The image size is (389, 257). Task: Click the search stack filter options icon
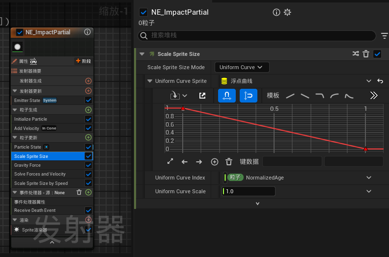click(385, 36)
